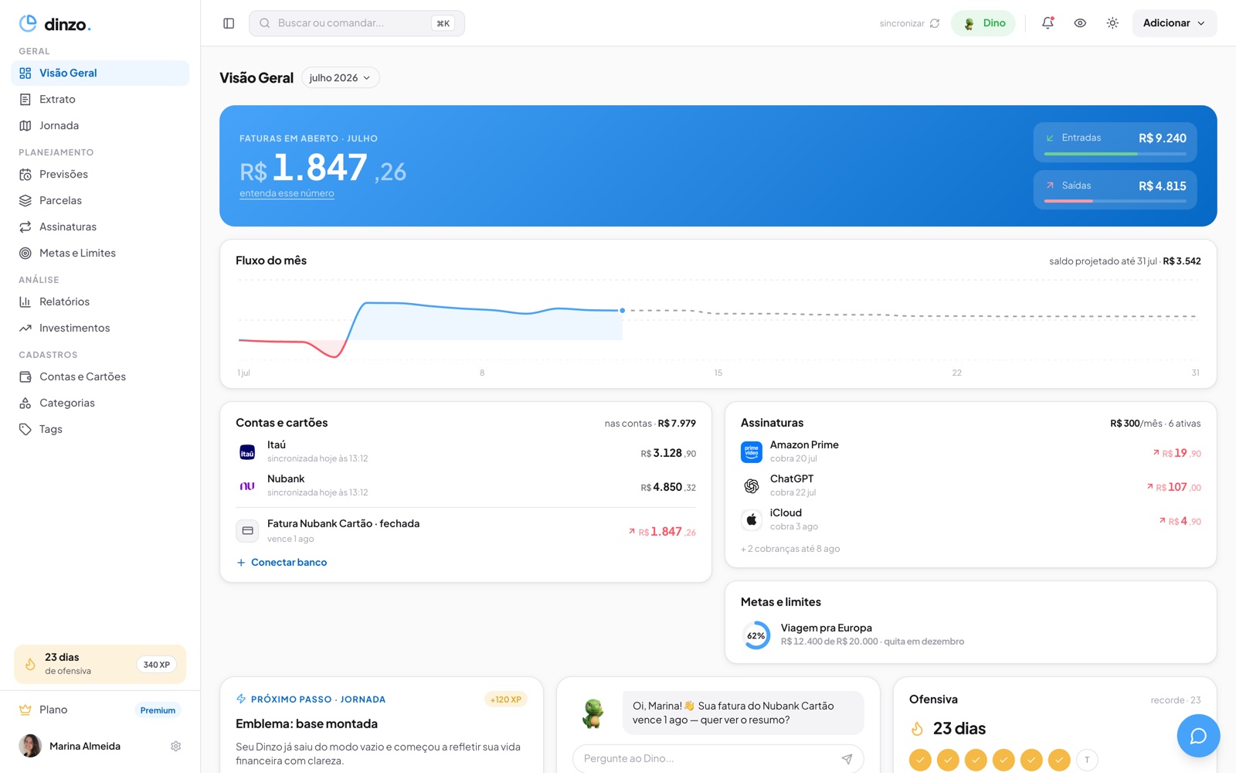
Task: Click Emblema: base montada heading
Action: [307, 724]
